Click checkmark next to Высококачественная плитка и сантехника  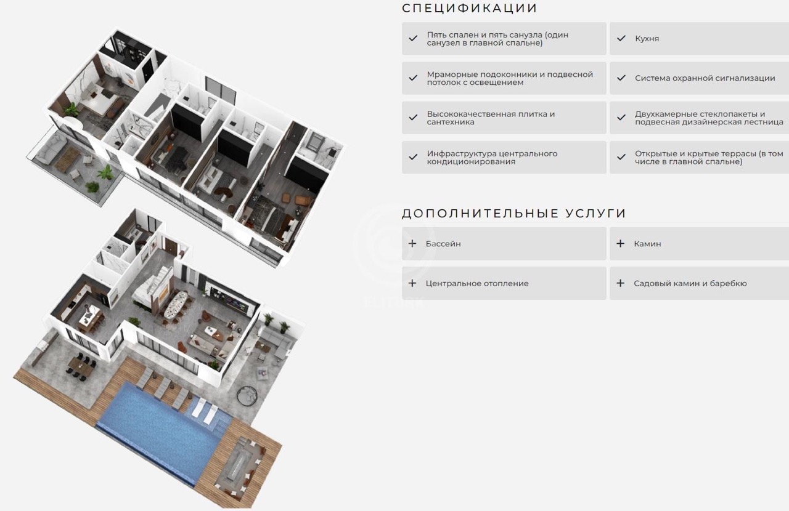[x=413, y=118]
